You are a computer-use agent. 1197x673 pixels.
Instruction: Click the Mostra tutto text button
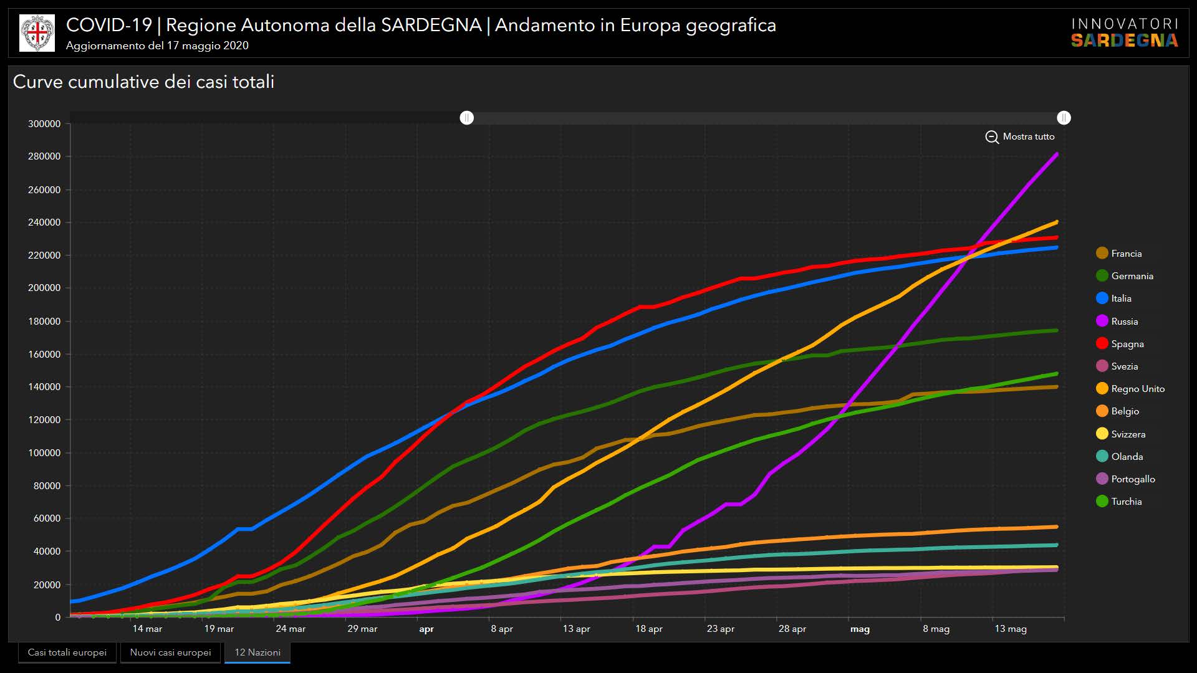[1029, 136]
